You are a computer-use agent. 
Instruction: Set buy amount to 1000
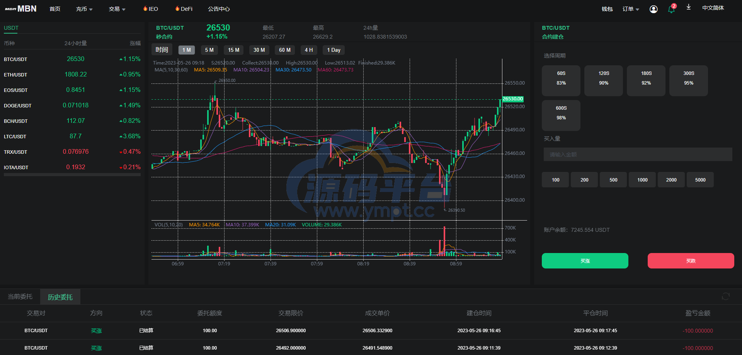[x=642, y=180]
